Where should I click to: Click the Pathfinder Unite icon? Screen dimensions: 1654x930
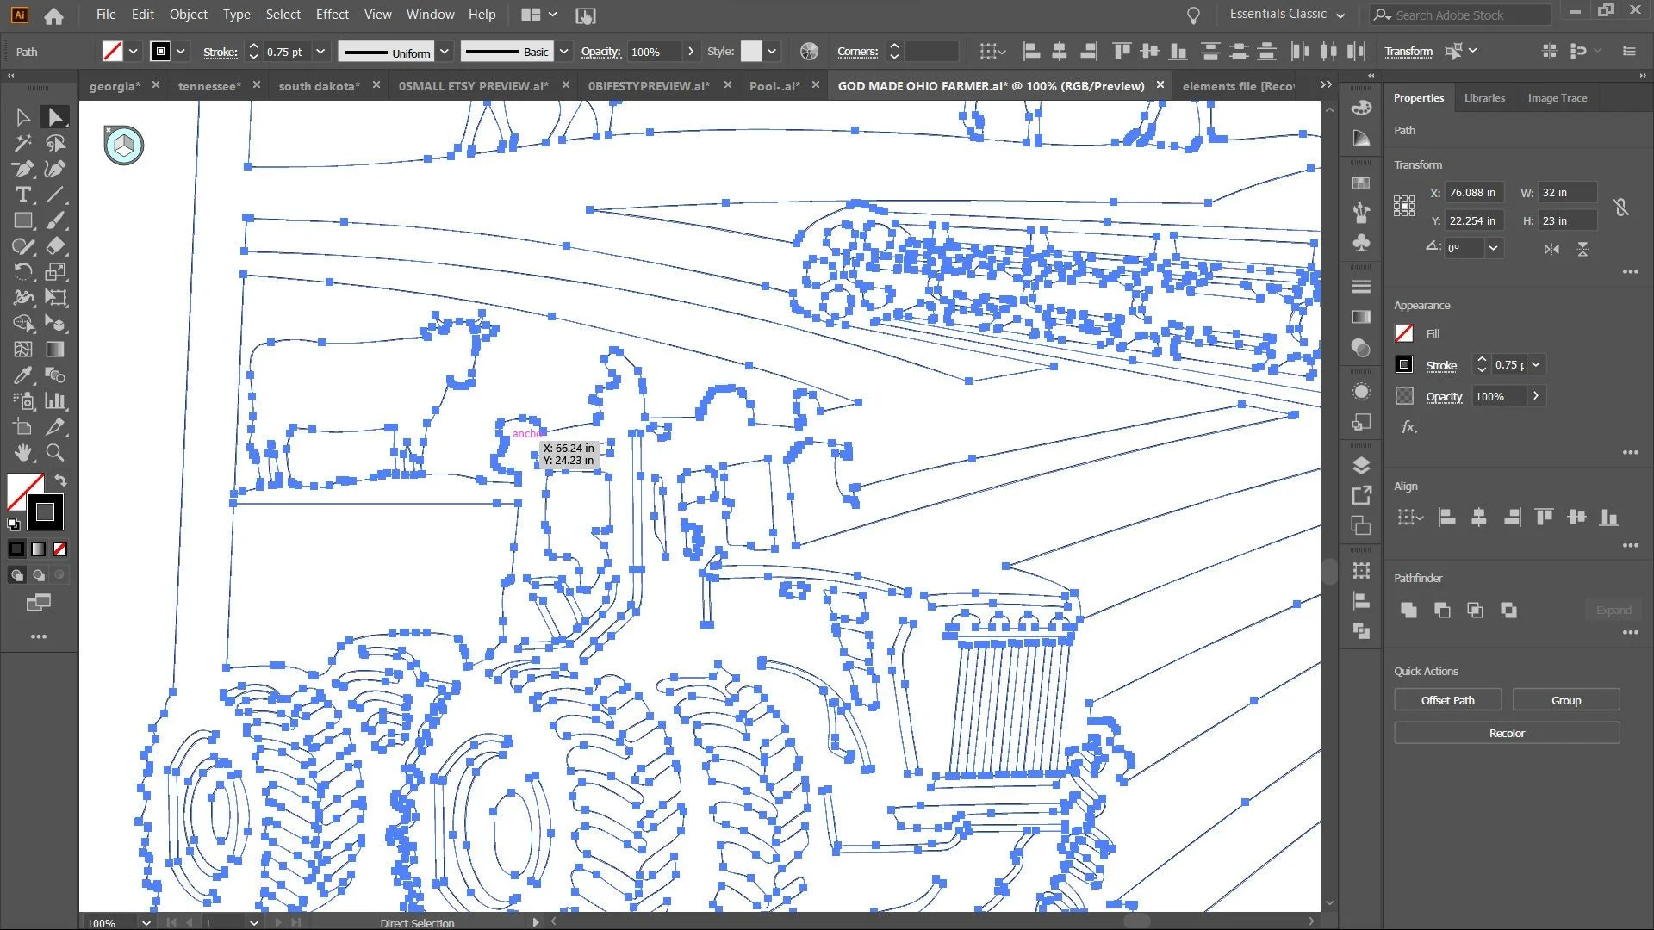1408,610
